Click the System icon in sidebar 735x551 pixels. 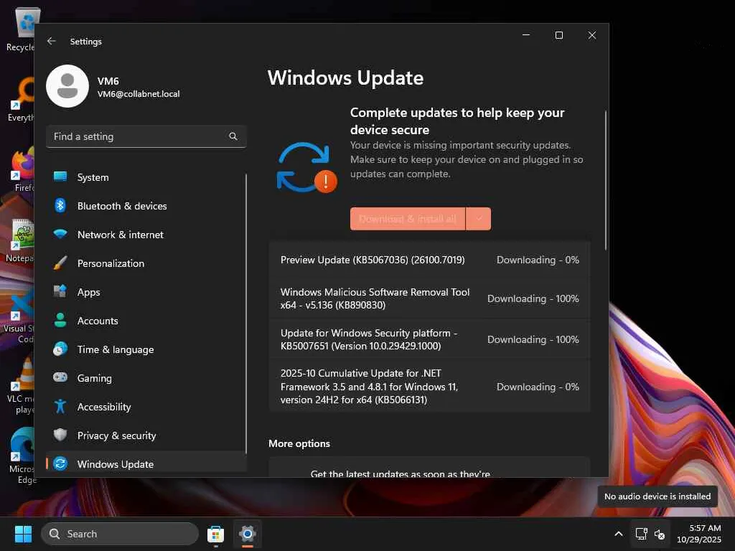click(60, 176)
